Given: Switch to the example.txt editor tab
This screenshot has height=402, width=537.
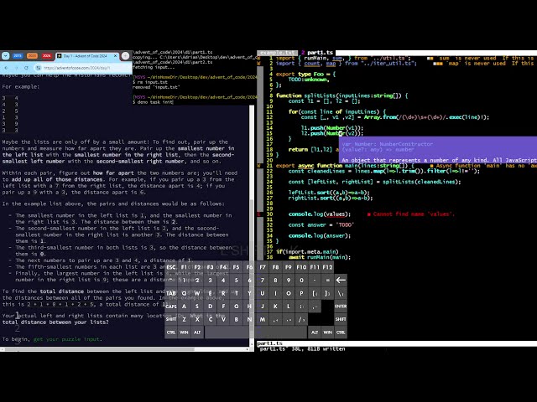Looking at the screenshot, I should (x=277, y=53).
